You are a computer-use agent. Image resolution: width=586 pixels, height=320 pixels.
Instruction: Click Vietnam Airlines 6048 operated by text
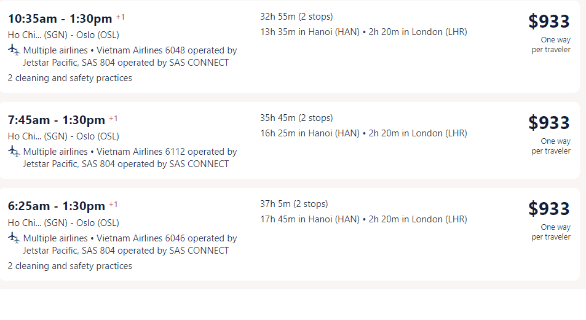pos(167,50)
